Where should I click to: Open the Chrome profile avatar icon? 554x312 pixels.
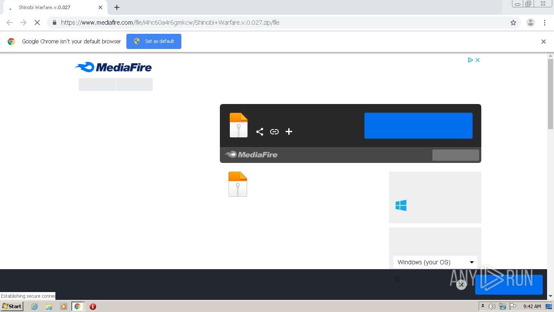(x=531, y=23)
